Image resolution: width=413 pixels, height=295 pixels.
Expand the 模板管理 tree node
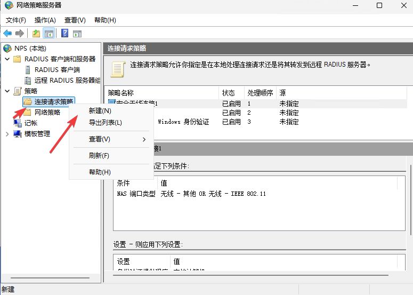click(7, 133)
